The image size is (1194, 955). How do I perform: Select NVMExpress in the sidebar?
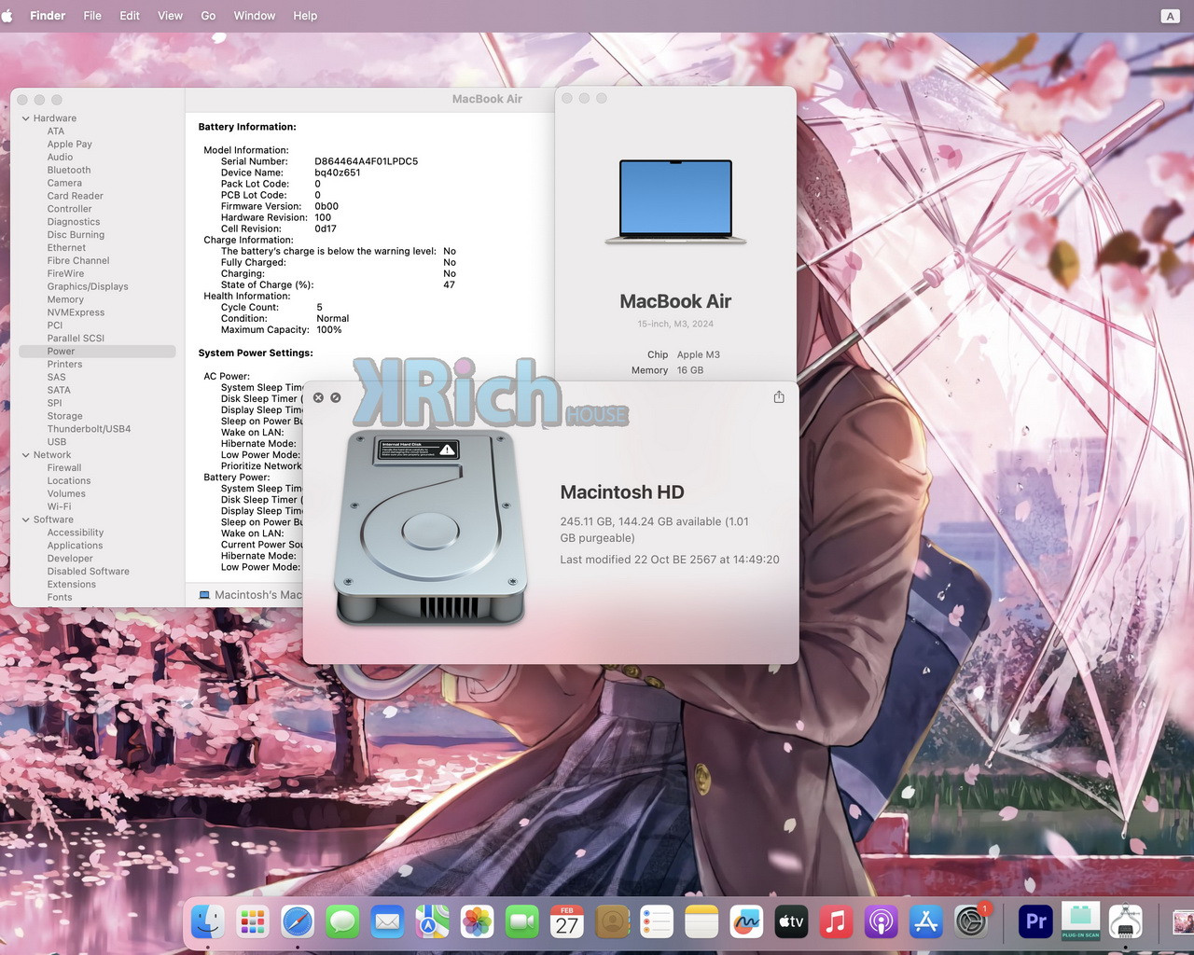coord(76,312)
